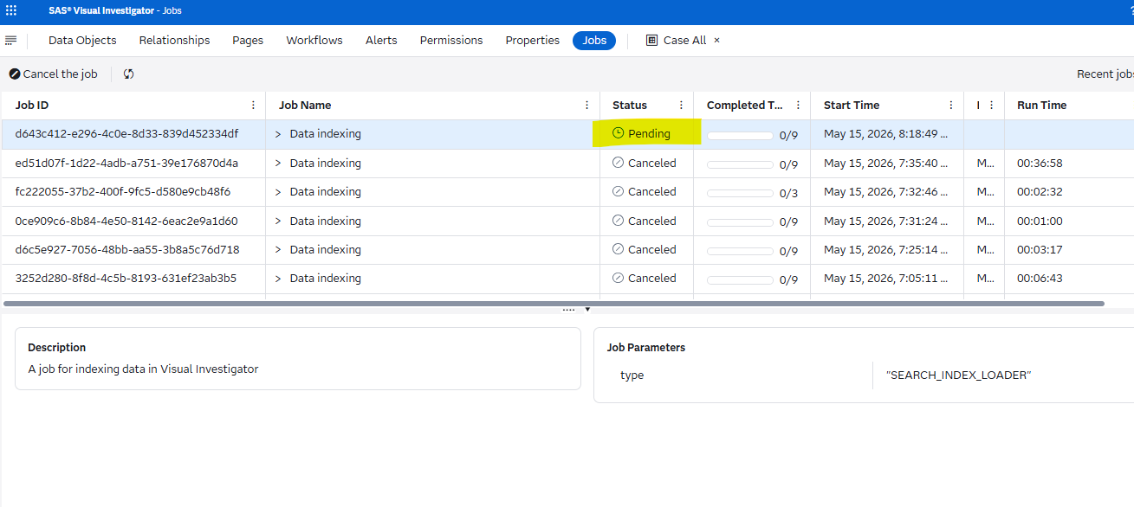Click run time 00:36:58
1134x507 pixels.
(1040, 163)
